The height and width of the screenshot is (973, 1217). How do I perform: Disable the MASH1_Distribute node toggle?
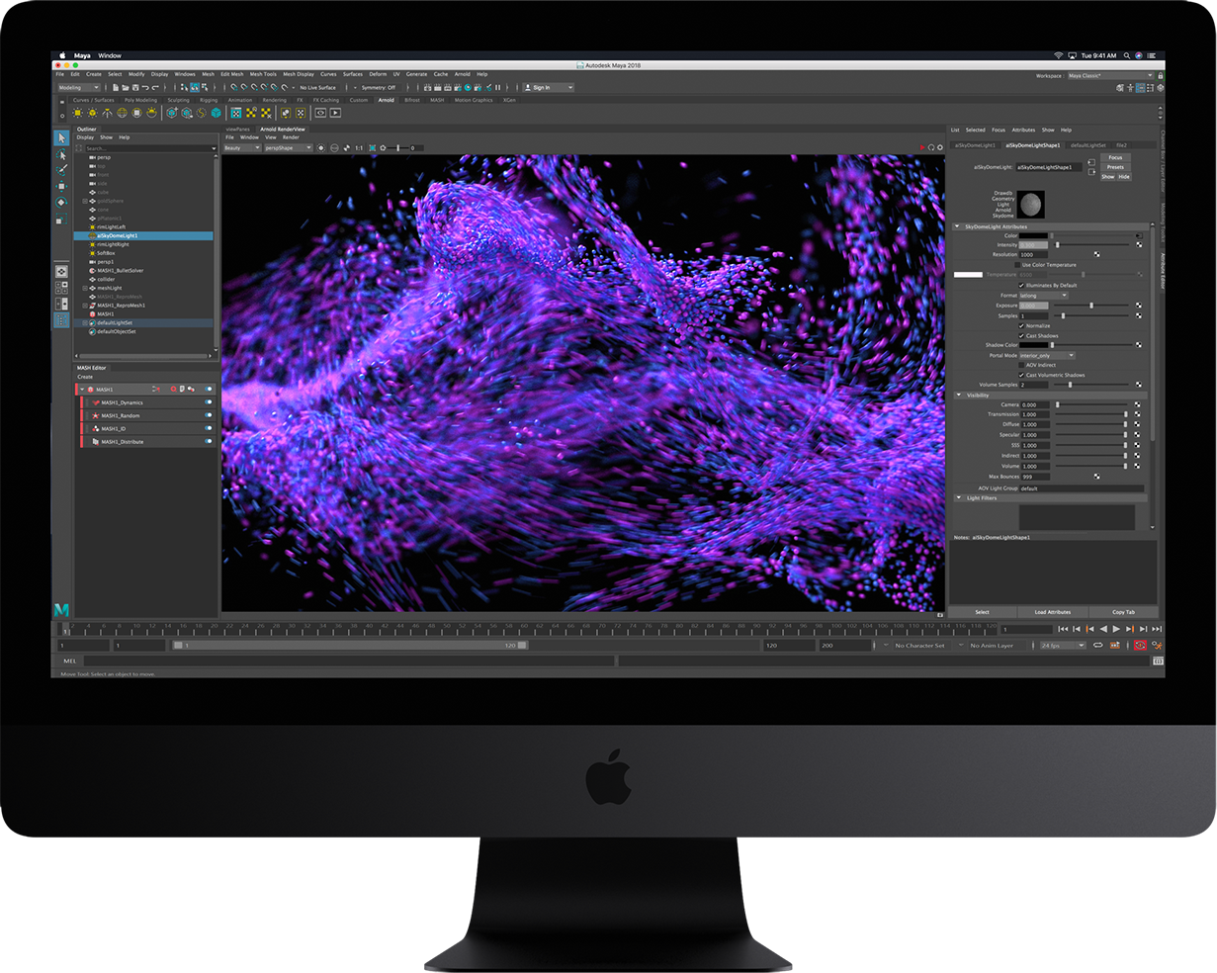(x=209, y=441)
